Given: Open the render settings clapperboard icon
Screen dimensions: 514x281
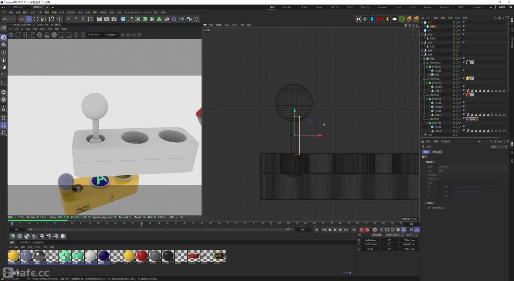Looking at the screenshot, I should pyautogui.click(x=114, y=19).
